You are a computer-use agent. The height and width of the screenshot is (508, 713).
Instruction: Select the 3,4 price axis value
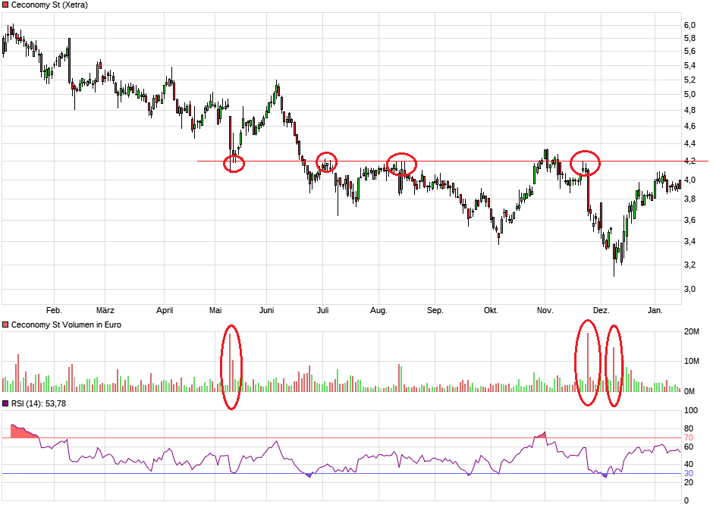pyautogui.click(x=689, y=241)
